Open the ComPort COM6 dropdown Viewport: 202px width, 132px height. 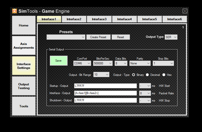coord(82,63)
